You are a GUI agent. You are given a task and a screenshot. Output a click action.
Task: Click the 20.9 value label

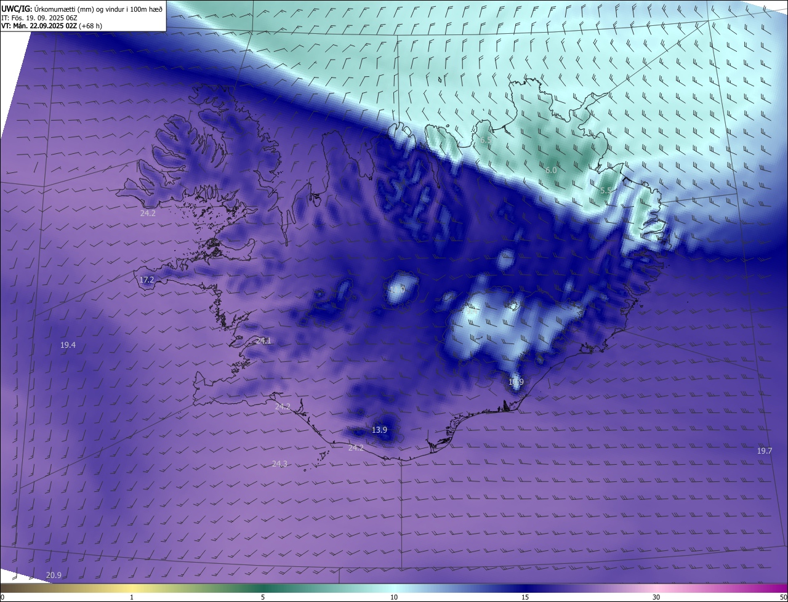[x=54, y=576]
